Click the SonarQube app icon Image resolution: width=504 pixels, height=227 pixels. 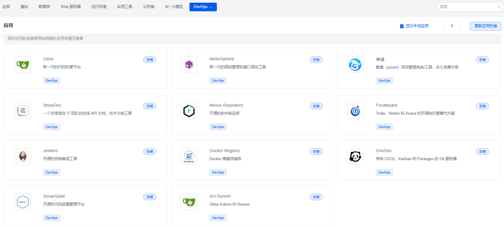(23, 202)
